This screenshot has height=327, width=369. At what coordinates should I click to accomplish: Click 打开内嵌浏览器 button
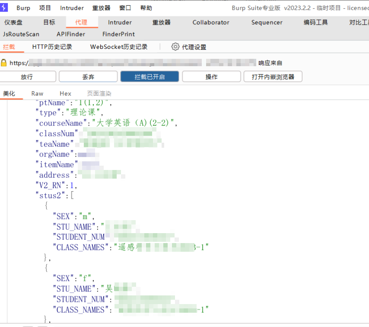[x=273, y=77]
